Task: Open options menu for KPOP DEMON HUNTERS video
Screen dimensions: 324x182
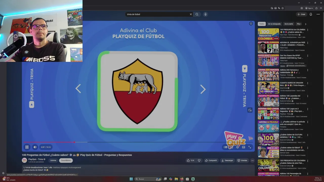Action: [308, 56]
